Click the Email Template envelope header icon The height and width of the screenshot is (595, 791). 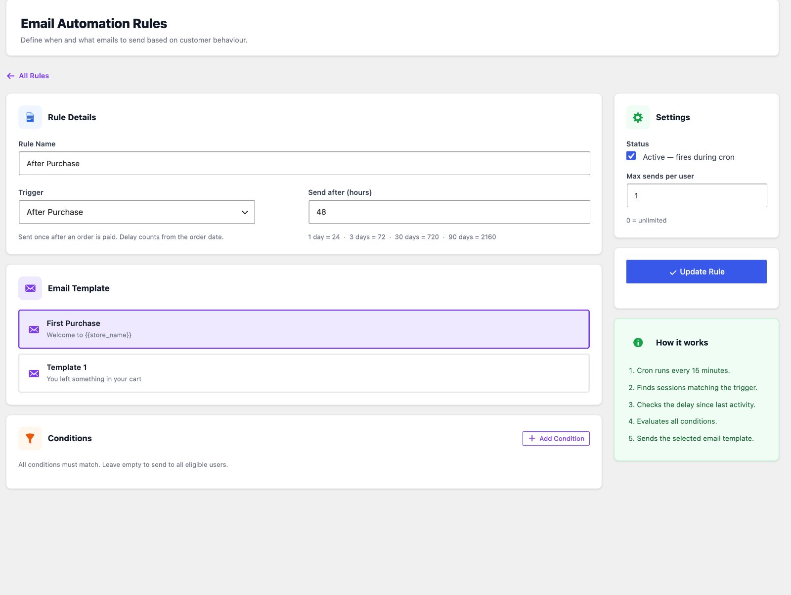[30, 288]
